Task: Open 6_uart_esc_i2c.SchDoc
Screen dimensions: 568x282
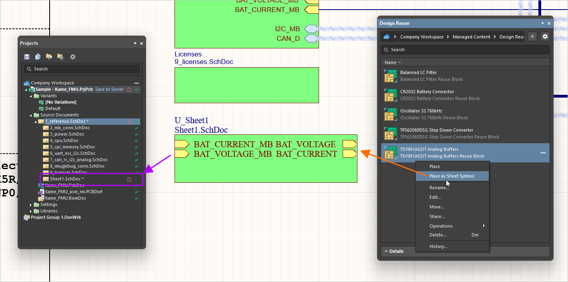Action: (x=72, y=153)
